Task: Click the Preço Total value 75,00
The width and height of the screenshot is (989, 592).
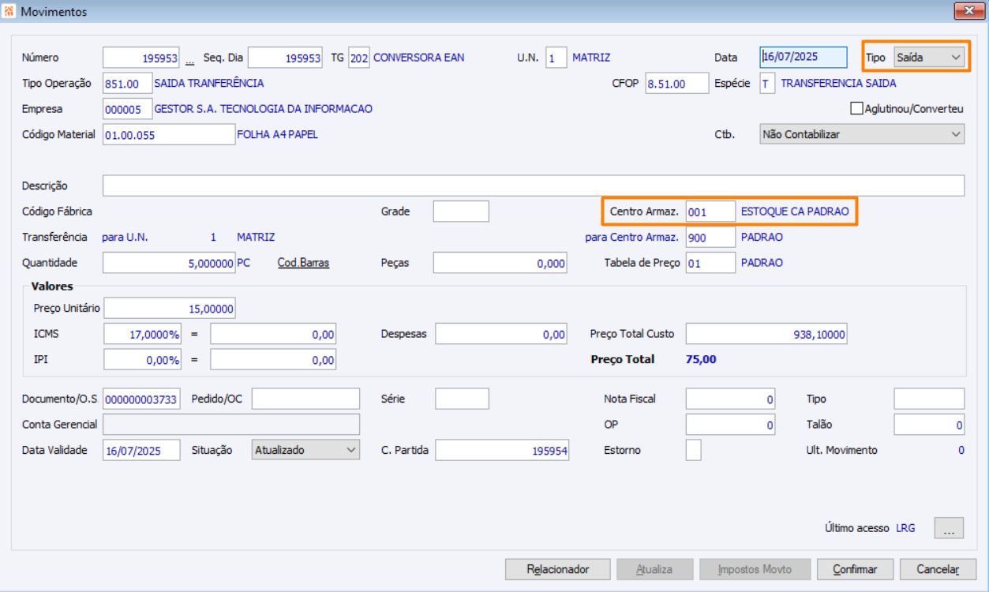Action: pyautogui.click(x=701, y=359)
